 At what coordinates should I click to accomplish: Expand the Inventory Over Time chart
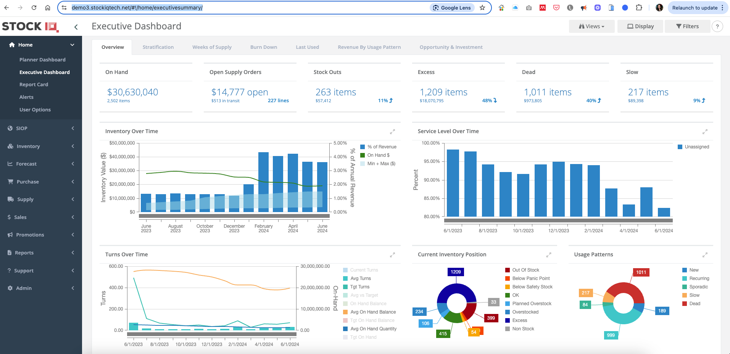tap(392, 132)
